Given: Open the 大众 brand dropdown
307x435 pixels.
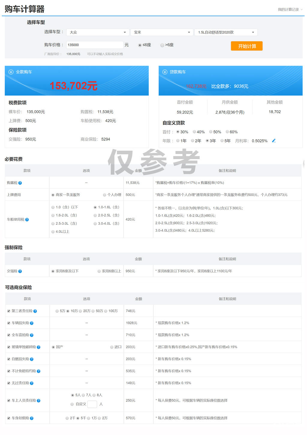Looking at the screenshot, I should (x=98, y=32).
